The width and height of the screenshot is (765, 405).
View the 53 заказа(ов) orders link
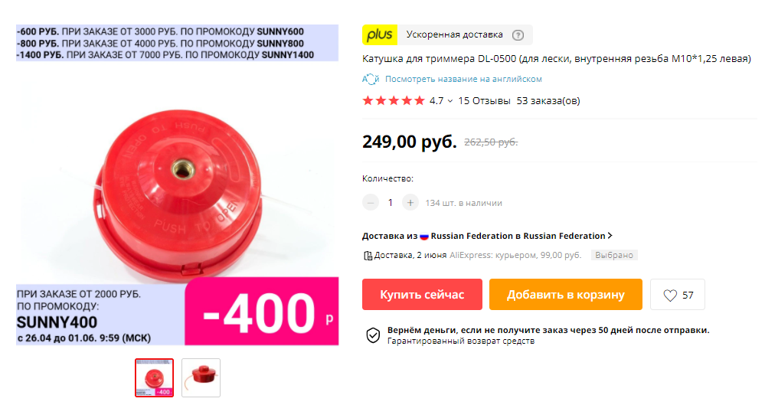click(x=548, y=101)
